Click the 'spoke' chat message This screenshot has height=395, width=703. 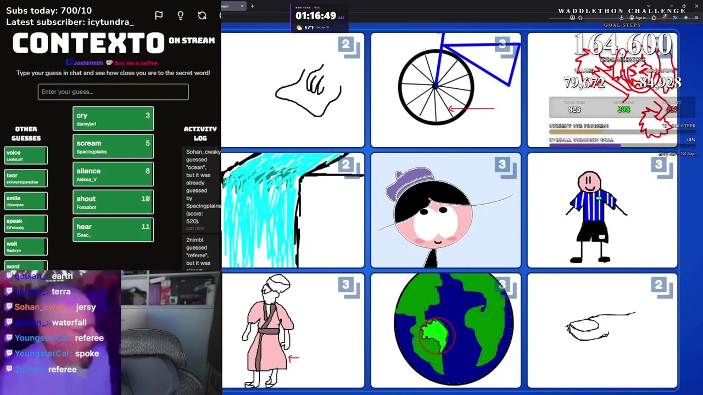pos(87,354)
